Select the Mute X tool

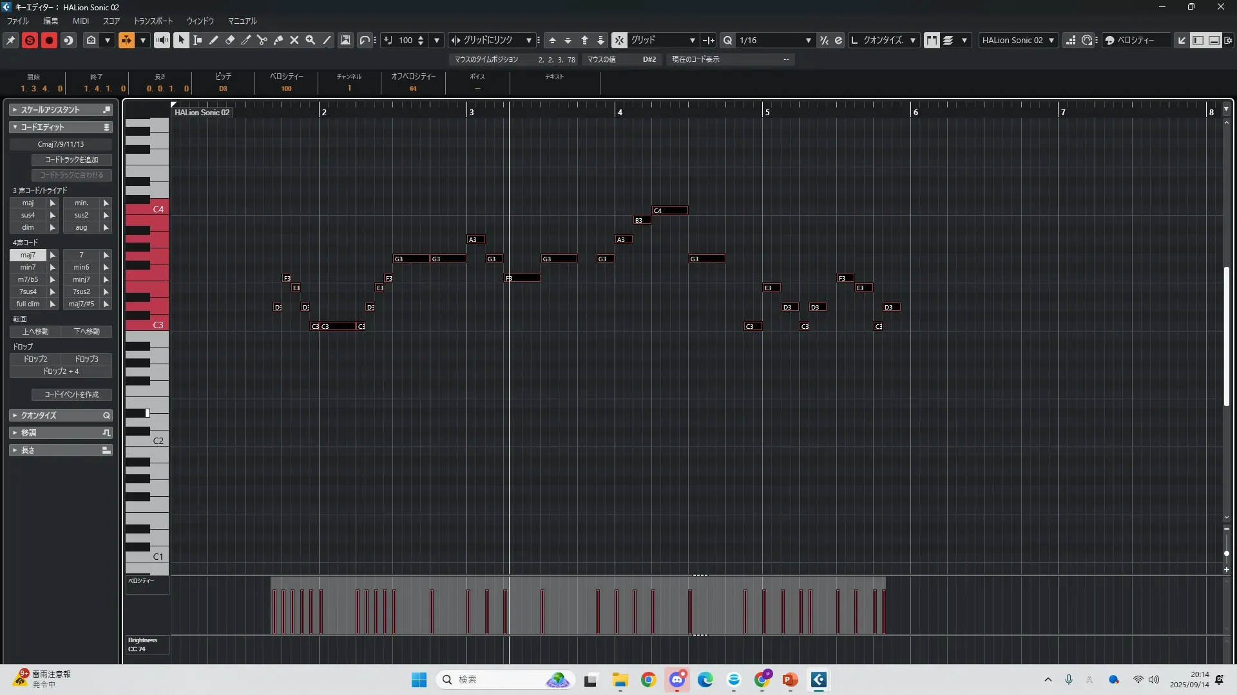pyautogui.click(x=294, y=40)
